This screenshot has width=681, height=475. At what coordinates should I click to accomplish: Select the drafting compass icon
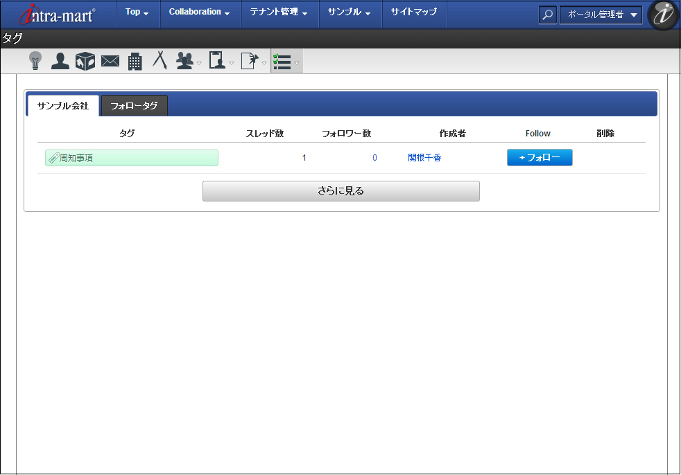tap(160, 61)
